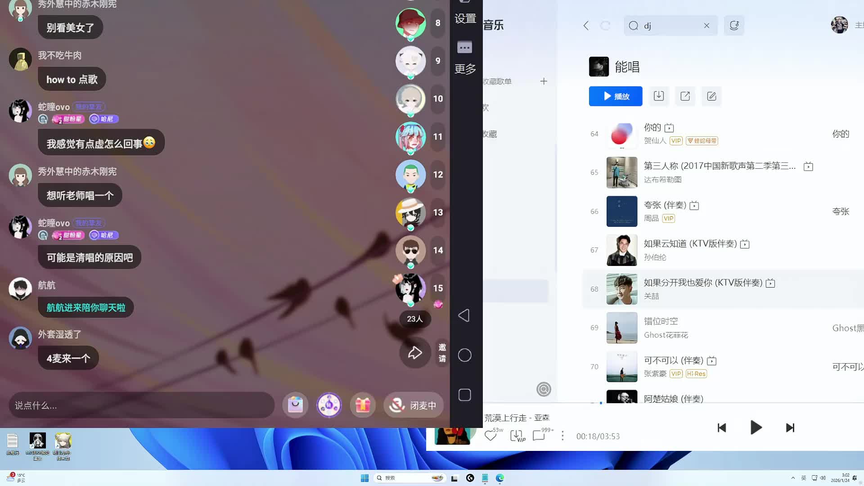Image resolution: width=864 pixels, height=486 pixels.
Task: Open comments (999+) for the playing song
Action: [539, 436]
